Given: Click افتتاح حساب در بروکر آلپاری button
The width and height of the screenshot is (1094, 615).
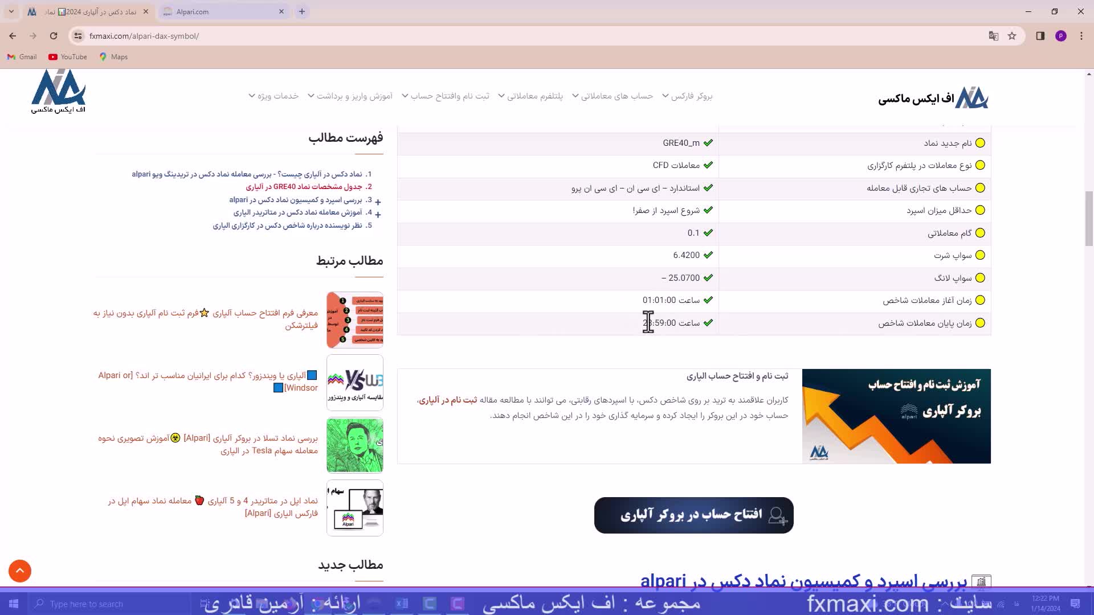Looking at the screenshot, I should pyautogui.click(x=693, y=515).
